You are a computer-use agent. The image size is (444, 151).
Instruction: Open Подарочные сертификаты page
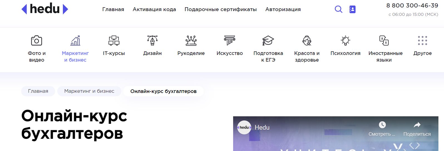point(221,9)
